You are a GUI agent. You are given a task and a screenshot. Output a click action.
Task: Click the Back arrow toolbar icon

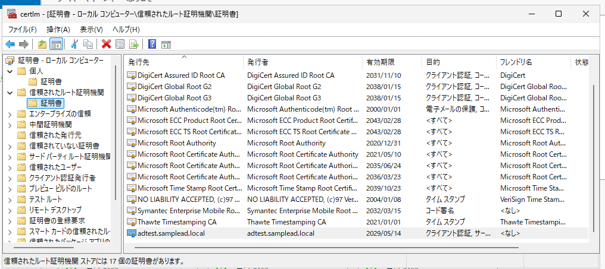point(10,45)
